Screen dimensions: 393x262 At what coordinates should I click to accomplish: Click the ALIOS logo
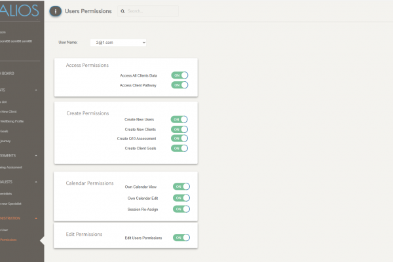tap(19, 10)
